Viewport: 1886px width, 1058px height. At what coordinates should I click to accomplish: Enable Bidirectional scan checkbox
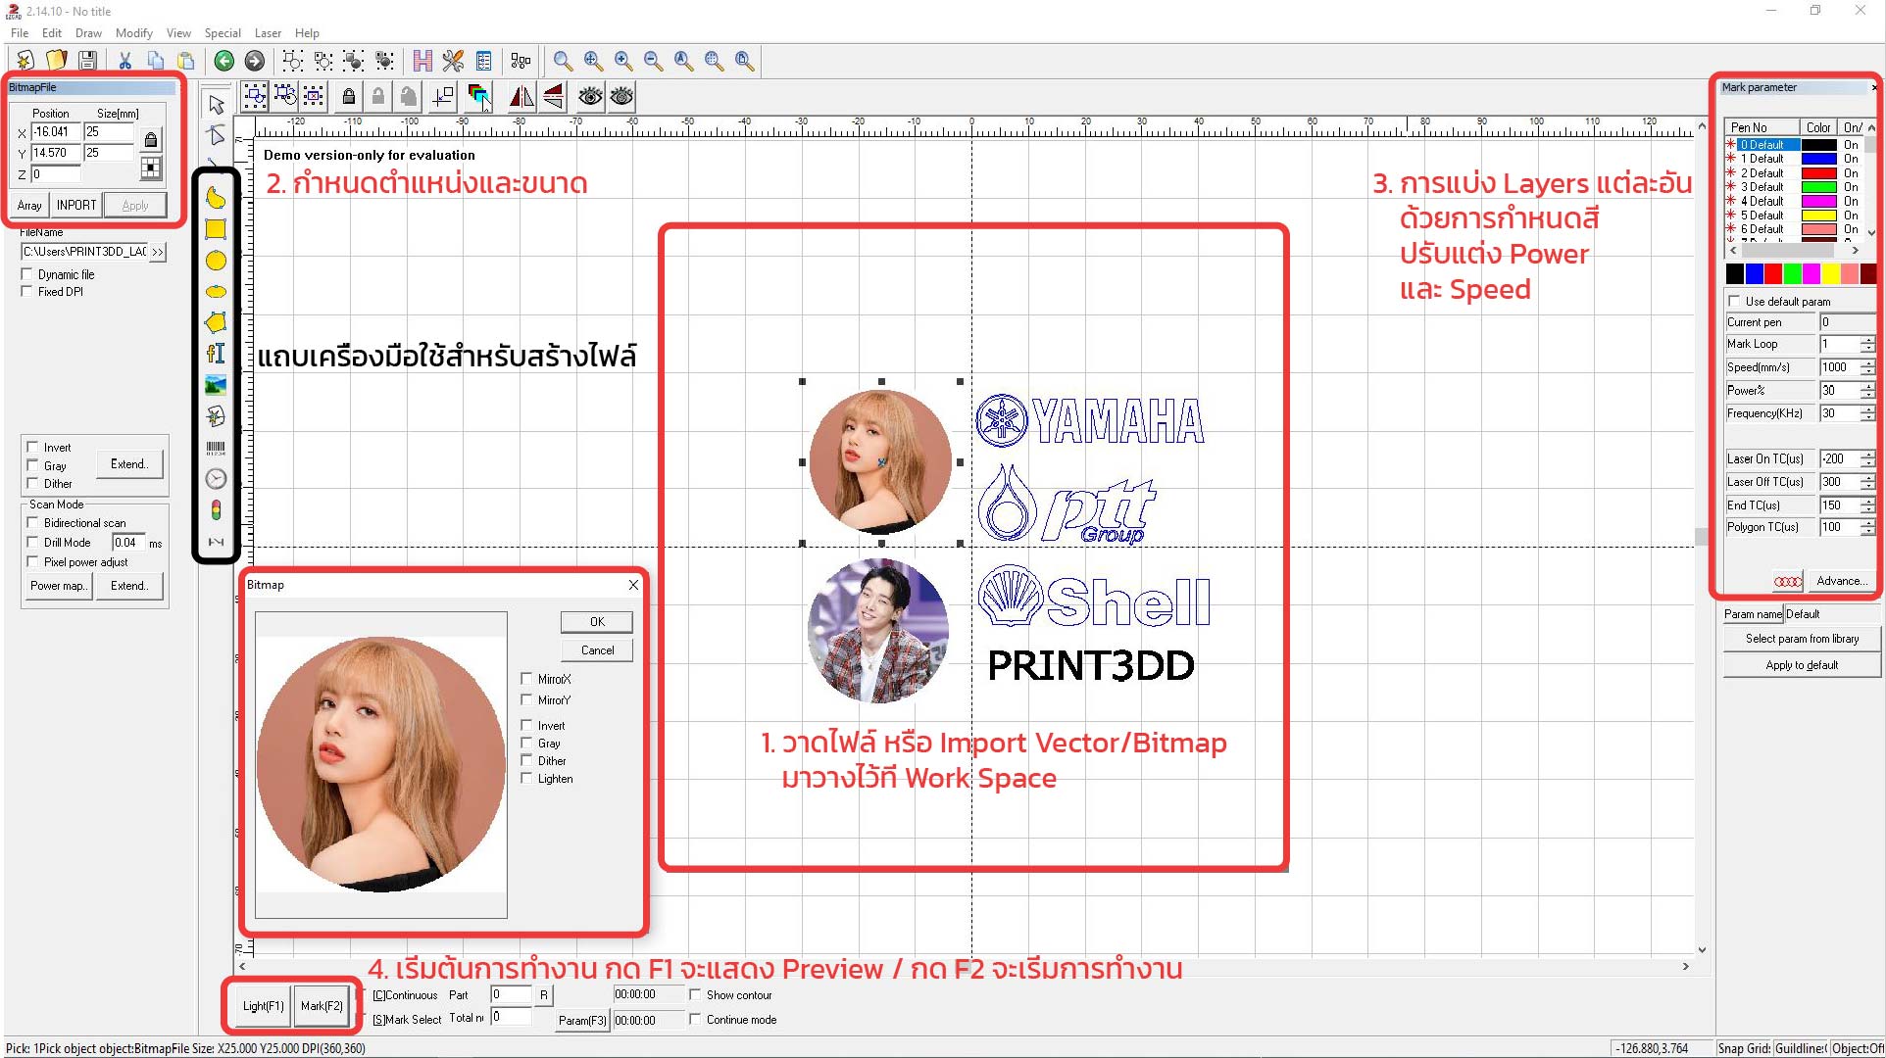[x=33, y=522]
